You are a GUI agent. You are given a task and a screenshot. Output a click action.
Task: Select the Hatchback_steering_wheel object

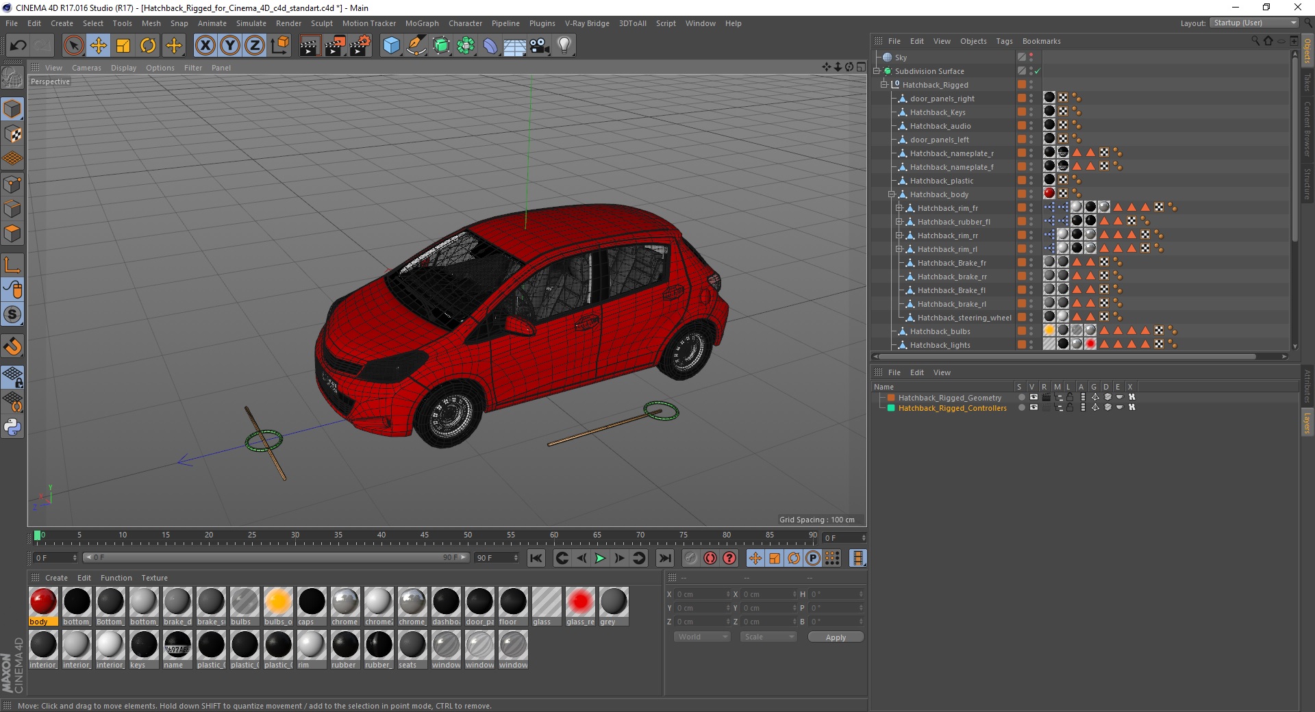(964, 318)
